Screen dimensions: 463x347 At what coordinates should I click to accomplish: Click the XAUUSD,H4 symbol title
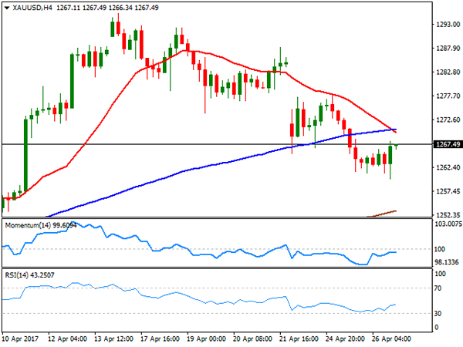[x=32, y=8]
